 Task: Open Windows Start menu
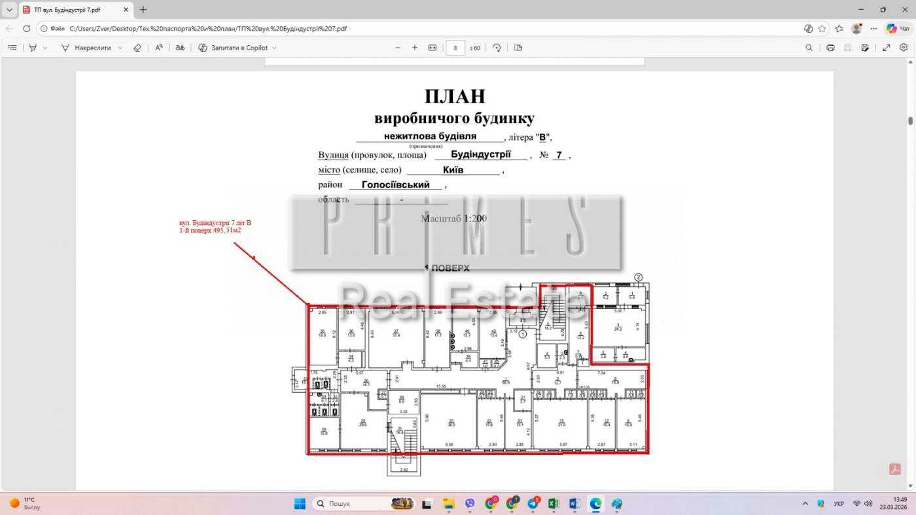click(x=300, y=504)
